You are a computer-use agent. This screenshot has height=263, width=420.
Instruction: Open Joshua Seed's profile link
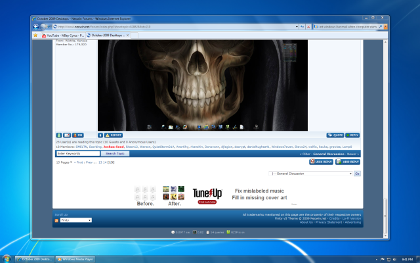coord(114,147)
